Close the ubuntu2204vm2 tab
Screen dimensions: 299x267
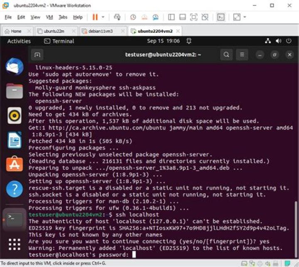(178, 31)
